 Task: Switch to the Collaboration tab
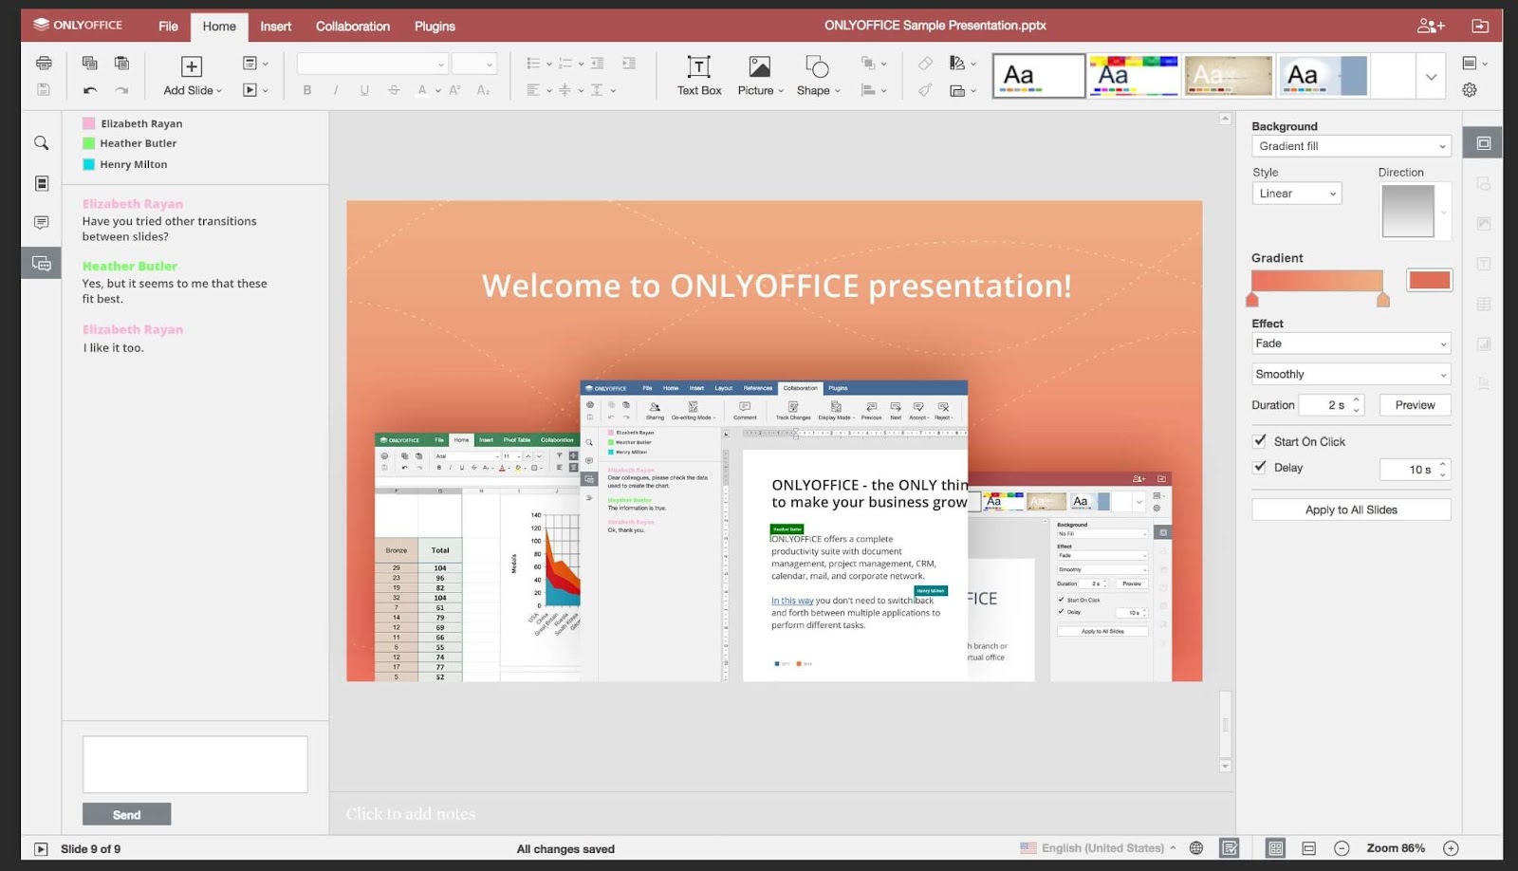[353, 27]
